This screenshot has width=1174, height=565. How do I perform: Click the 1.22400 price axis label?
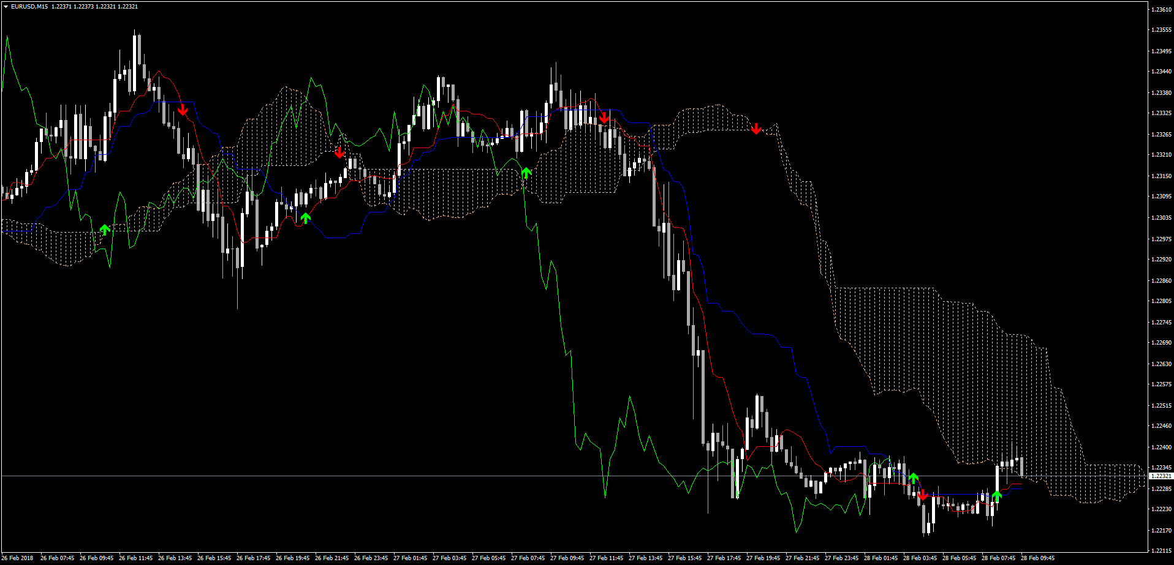(1162, 447)
